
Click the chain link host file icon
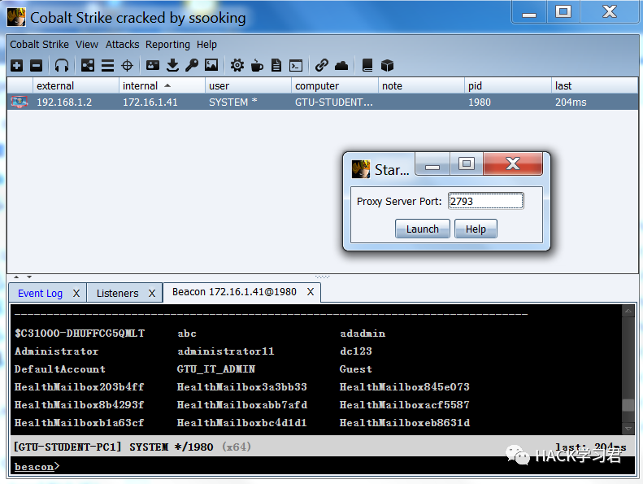322,65
